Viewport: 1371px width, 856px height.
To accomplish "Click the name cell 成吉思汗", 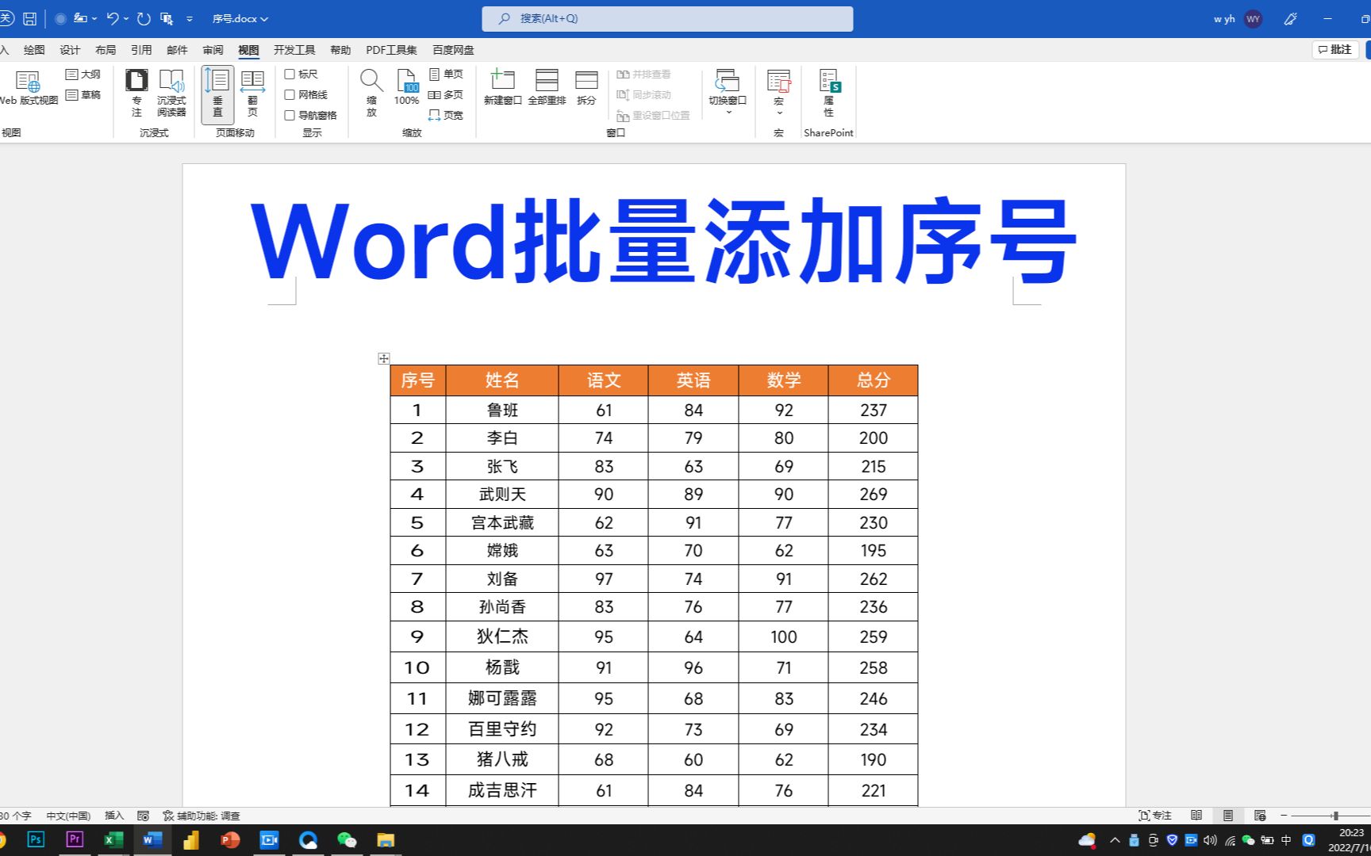I will click(502, 790).
